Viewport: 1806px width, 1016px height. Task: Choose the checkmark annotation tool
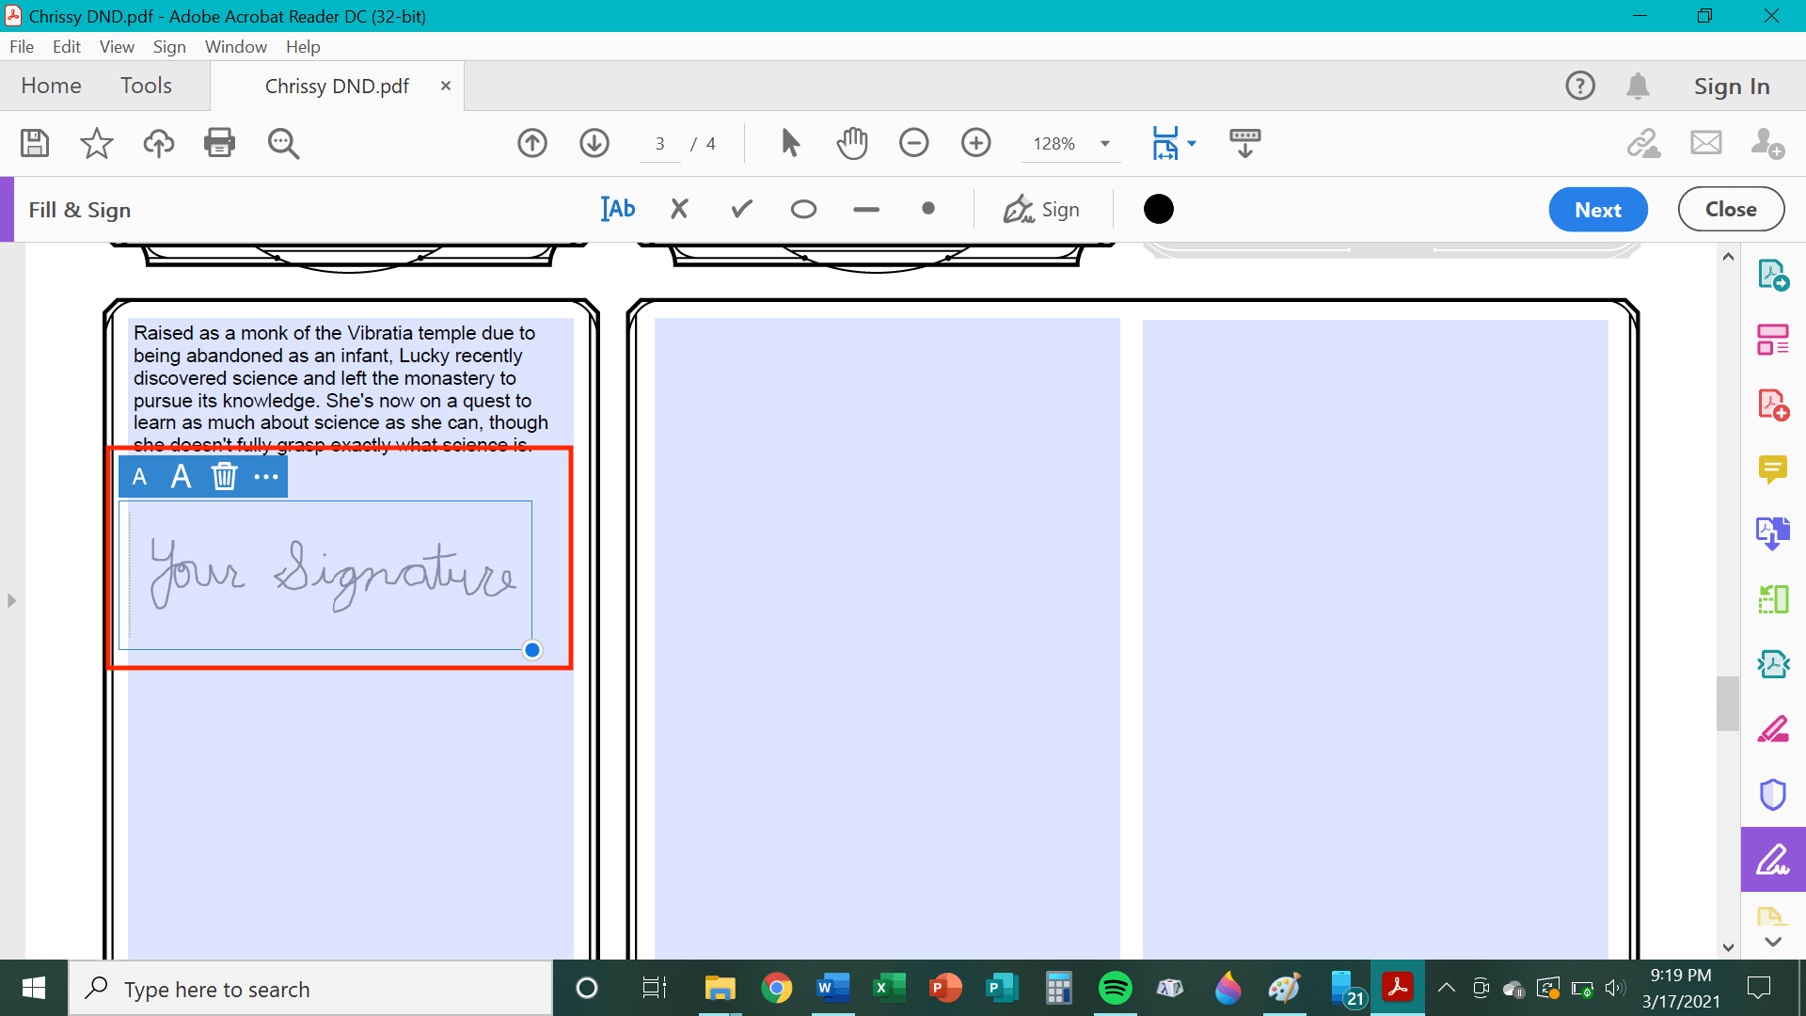coord(740,209)
